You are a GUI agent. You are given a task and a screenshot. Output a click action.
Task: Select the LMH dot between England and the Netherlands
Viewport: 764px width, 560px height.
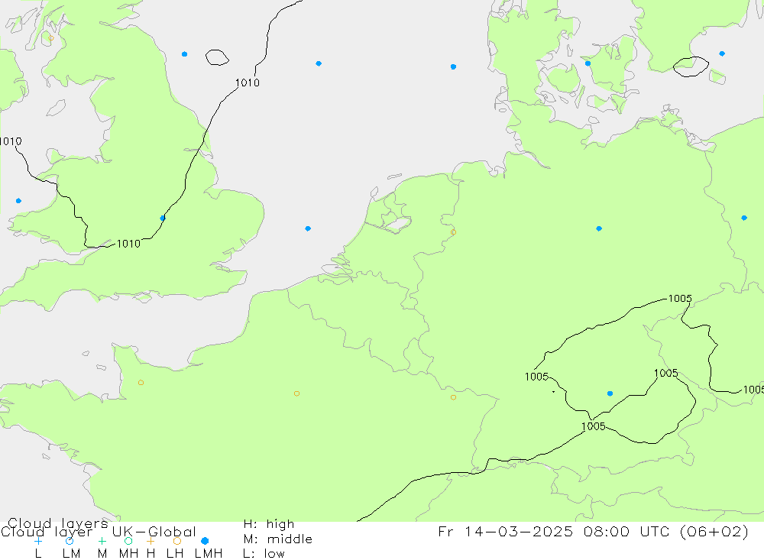(307, 228)
